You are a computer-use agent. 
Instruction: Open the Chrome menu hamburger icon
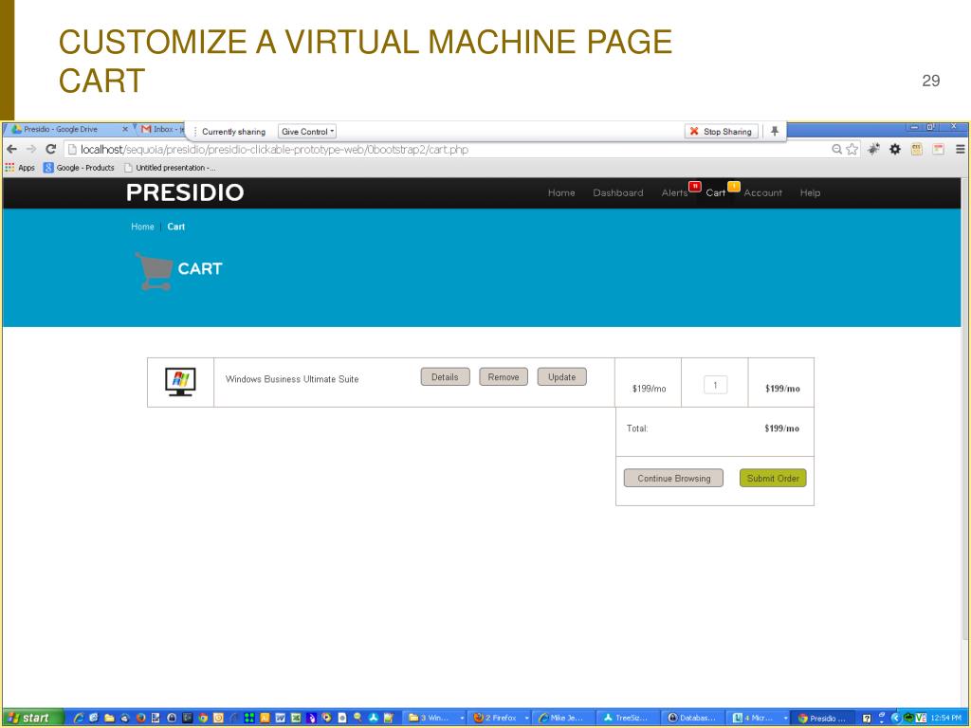tap(960, 149)
